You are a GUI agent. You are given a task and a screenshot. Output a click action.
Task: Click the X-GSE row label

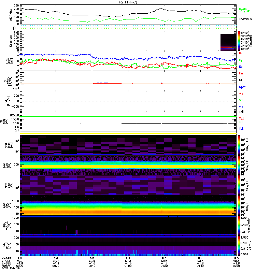tap(6, 258)
